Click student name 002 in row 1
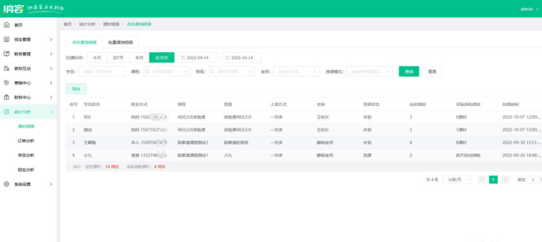 (x=87, y=117)
